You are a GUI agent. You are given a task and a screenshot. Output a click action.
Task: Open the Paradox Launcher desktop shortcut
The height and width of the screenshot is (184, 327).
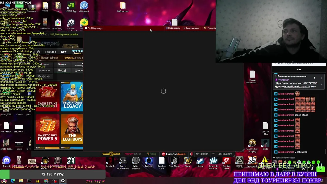tap(71, 24)
